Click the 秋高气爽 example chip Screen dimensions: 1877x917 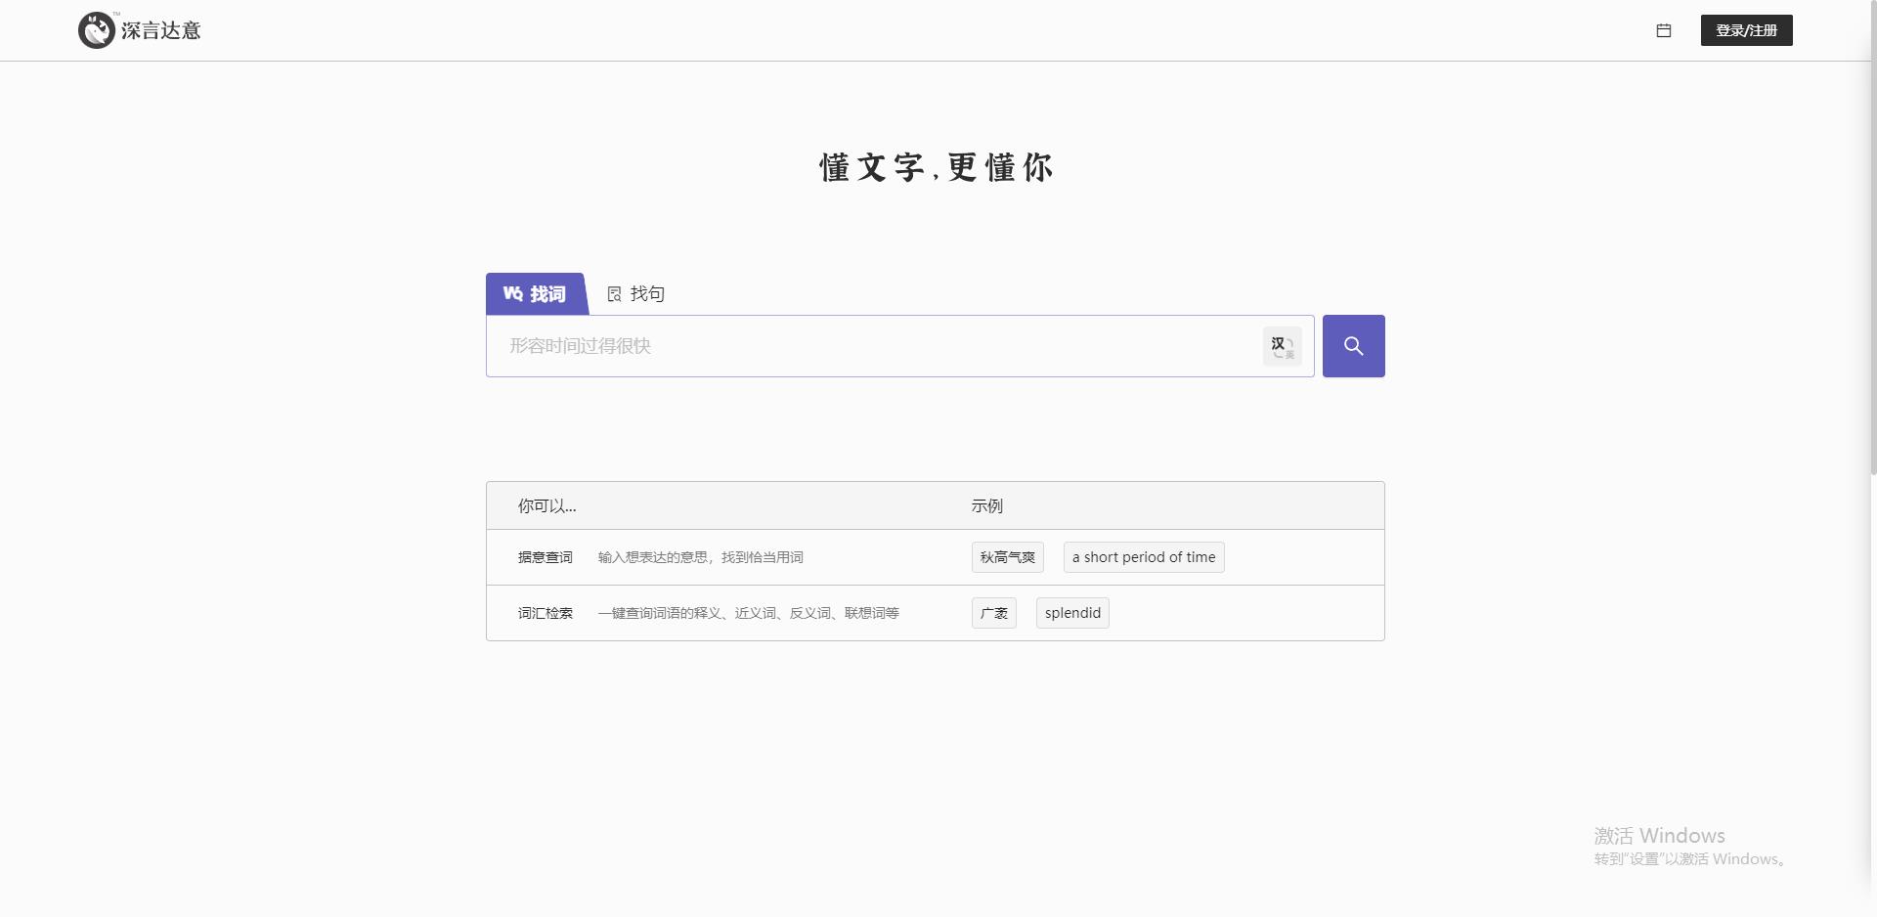[1007, 556]
